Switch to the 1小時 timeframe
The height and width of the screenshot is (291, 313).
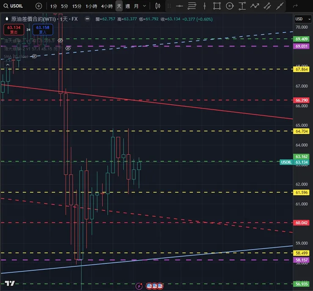[x=91, y=6]
